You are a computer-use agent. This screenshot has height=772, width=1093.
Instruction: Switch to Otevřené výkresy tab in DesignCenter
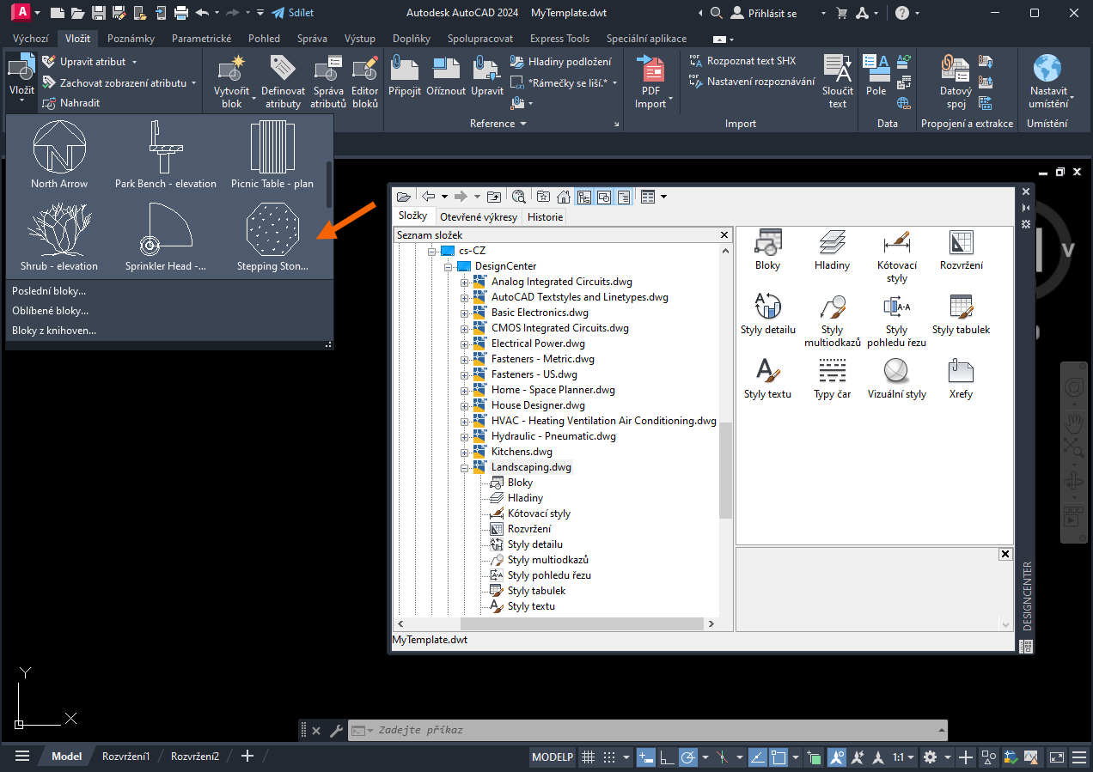point(479,217)
